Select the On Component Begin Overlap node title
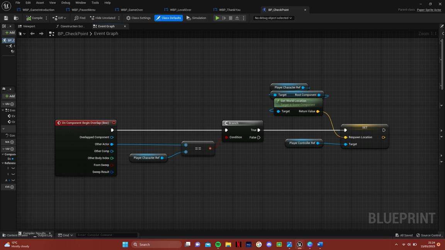This screenshot has width=445, height=250. [86, 123]
